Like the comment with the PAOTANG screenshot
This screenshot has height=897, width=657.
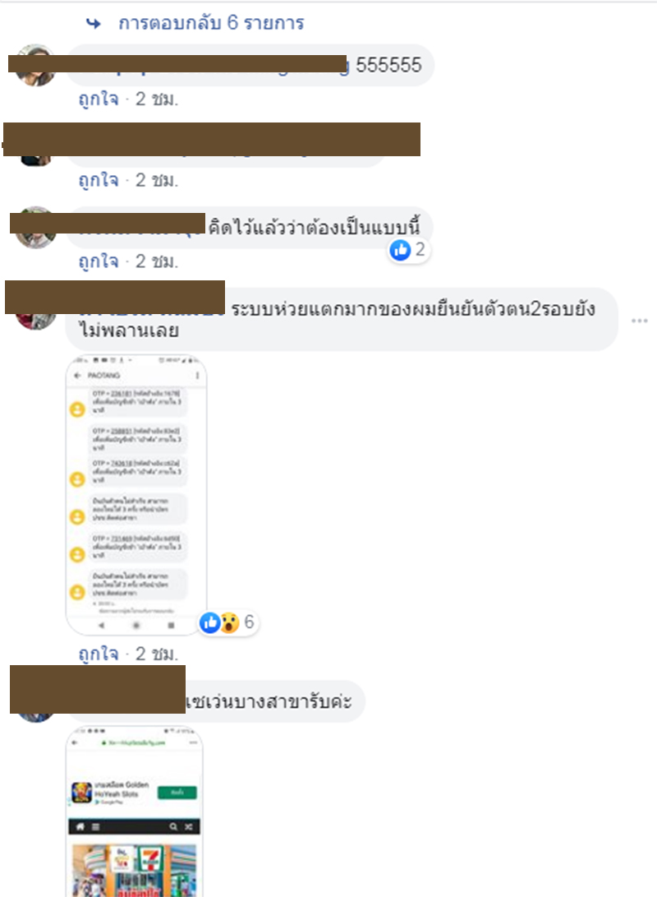[99, 654]
